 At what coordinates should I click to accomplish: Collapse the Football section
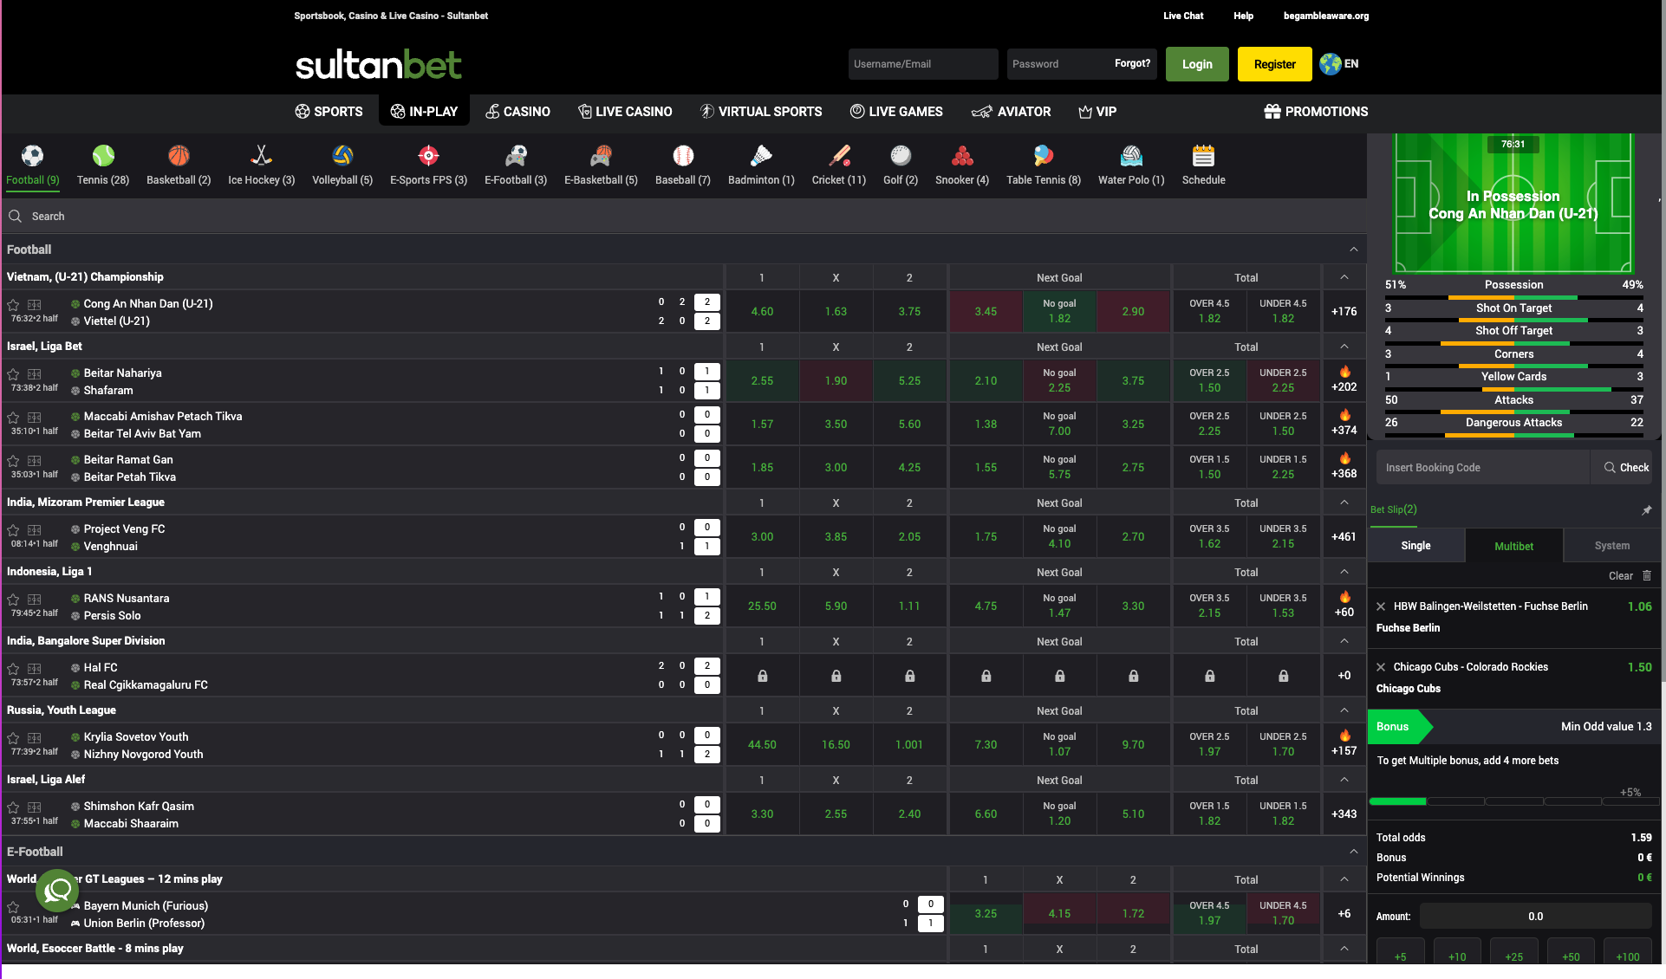(1353, 250)
